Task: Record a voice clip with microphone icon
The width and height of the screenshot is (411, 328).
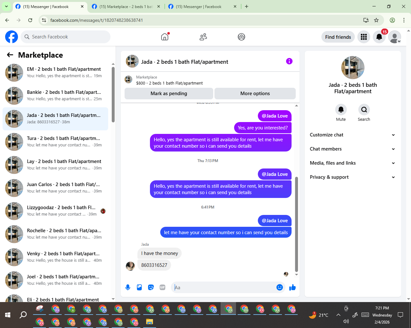Action: pos(128,287)
